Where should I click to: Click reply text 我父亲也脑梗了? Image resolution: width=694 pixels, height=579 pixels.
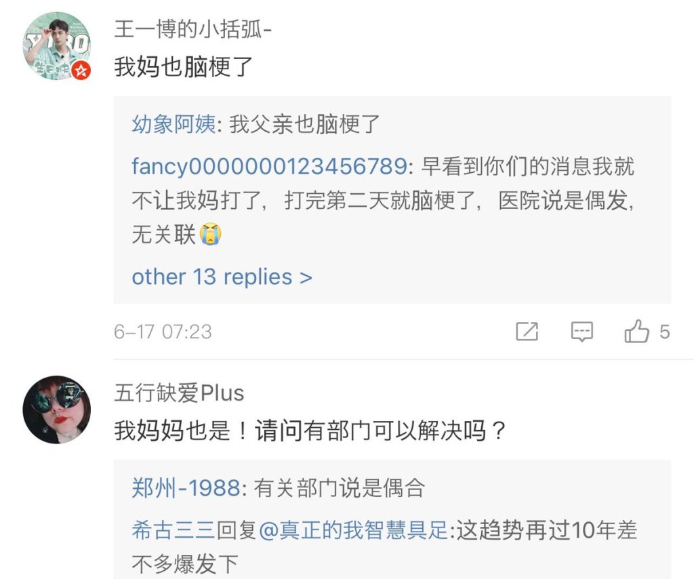305,124
